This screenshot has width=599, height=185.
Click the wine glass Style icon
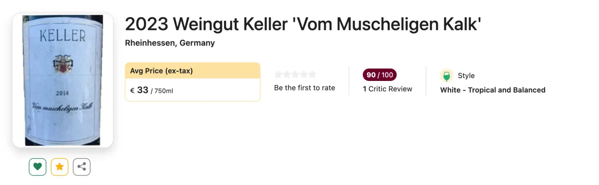446,75
